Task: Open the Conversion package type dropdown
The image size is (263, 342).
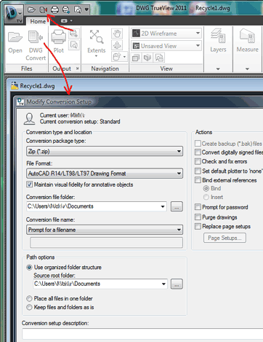Action: [105, 151]
